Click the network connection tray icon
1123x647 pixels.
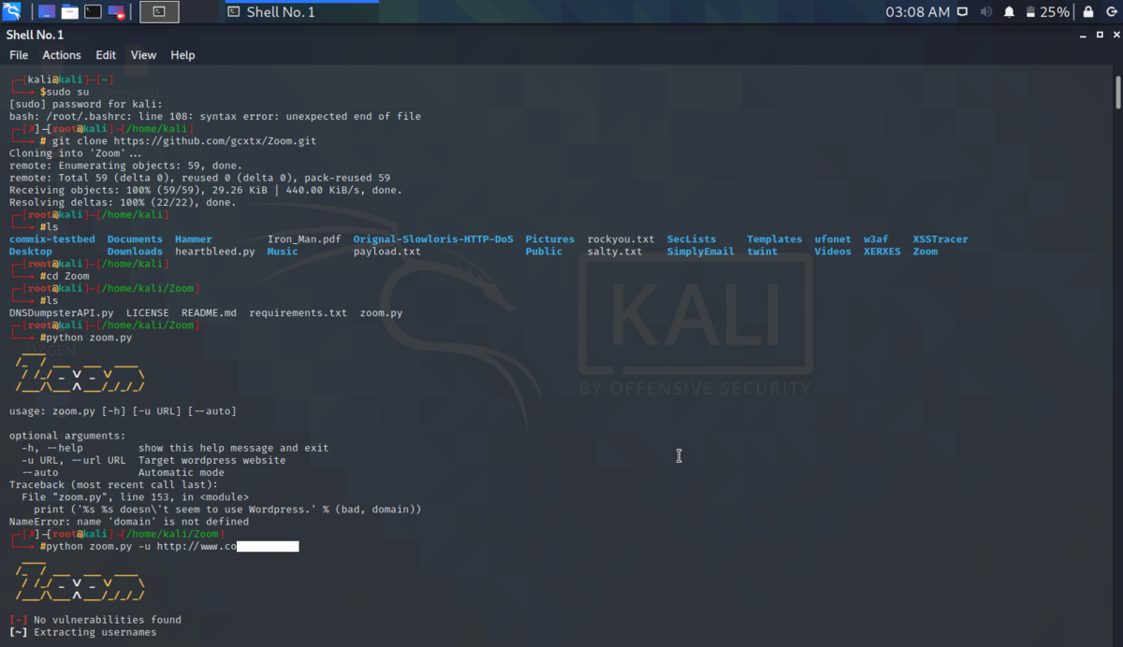pos(964,12)
